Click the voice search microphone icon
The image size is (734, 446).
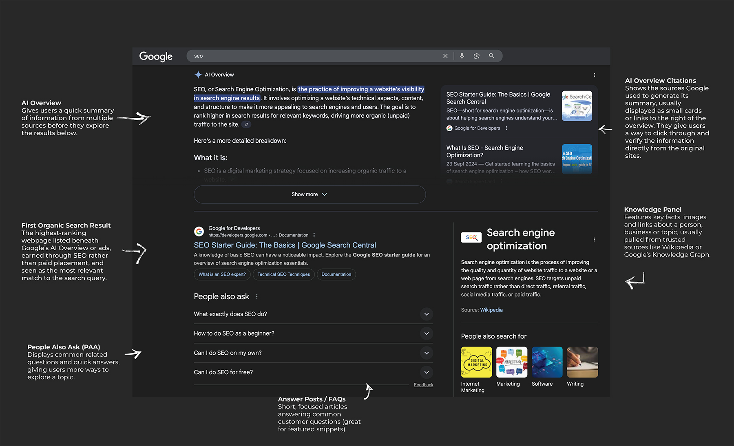(462, 56)
